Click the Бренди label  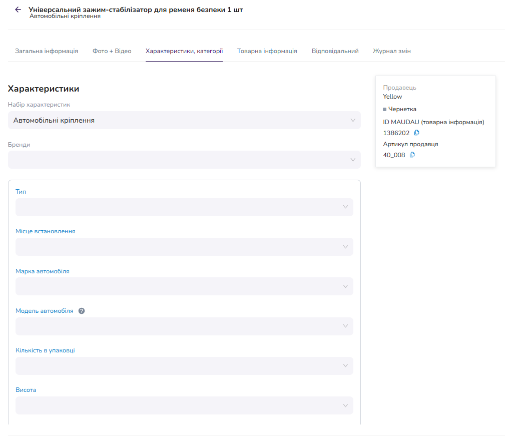(x=19, y=145)
